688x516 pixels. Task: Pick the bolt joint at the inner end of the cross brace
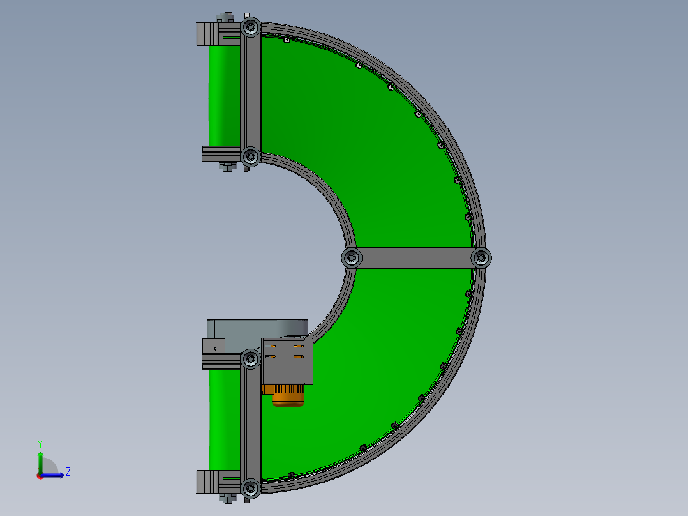point(352,257)
